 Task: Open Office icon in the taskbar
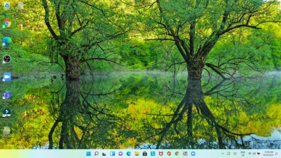click(169, 154)
